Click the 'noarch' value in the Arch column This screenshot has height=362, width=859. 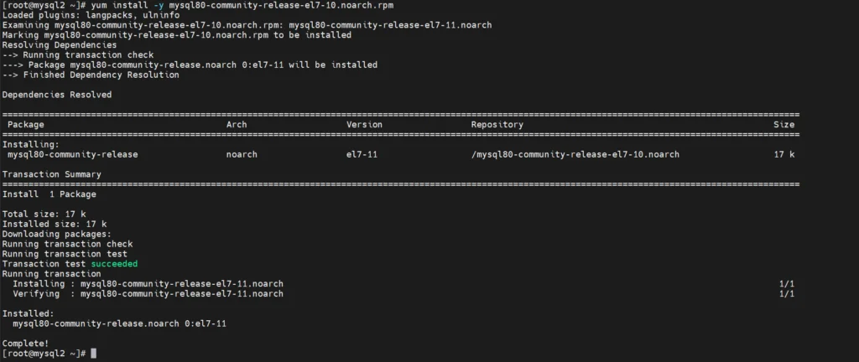[x=242, y=155]
